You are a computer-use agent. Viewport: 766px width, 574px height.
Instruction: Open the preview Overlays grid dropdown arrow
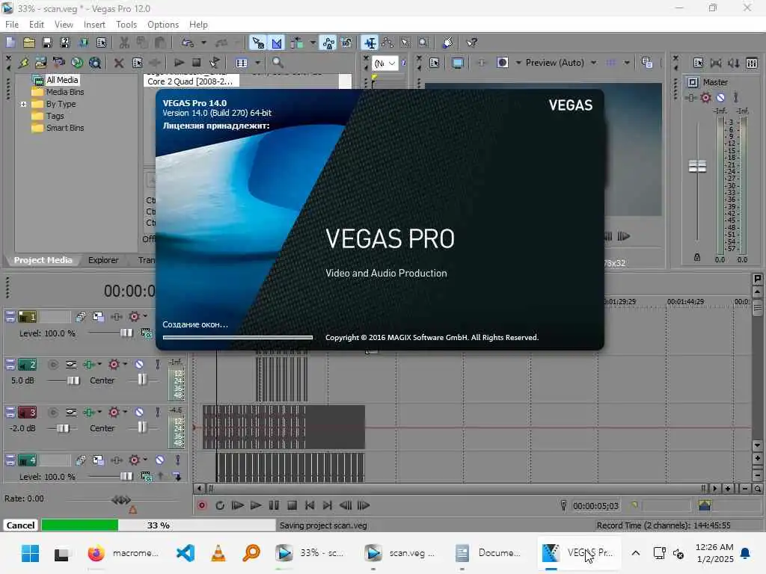pyautogui.click(x=626, y=63)
